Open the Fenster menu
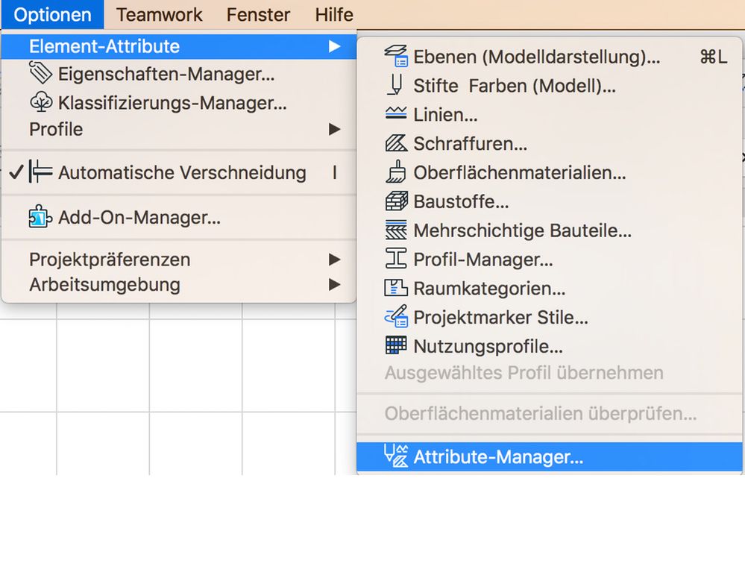Screen dimensions: 745x572 (258, 14)
